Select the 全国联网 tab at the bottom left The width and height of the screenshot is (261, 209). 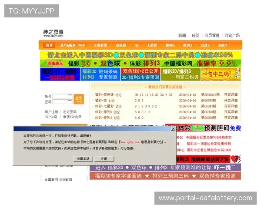(51, 180)
